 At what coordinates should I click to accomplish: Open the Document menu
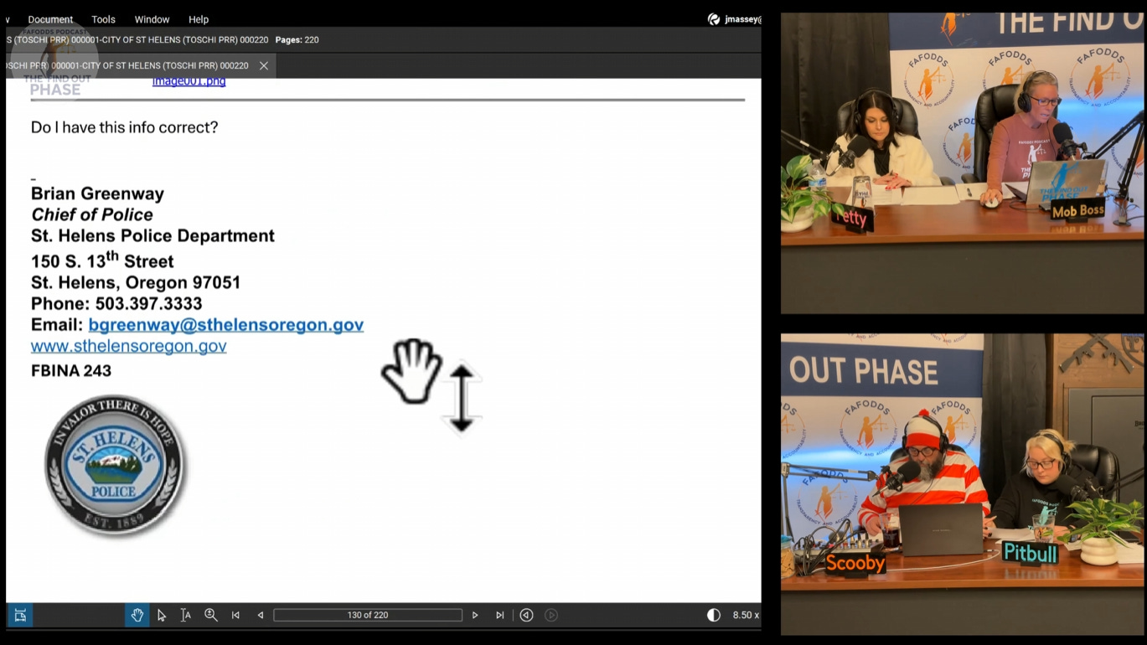point(50,19)
